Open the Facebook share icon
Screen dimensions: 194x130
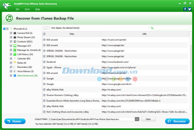[185, 9]
